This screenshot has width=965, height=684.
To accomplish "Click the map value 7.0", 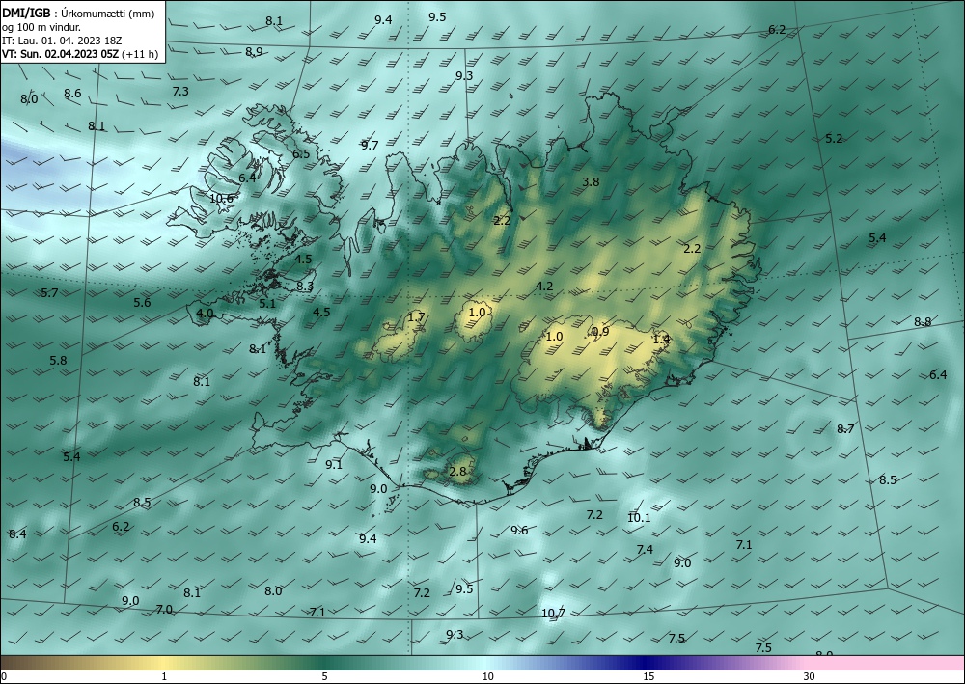I will [x=164, y=610].
